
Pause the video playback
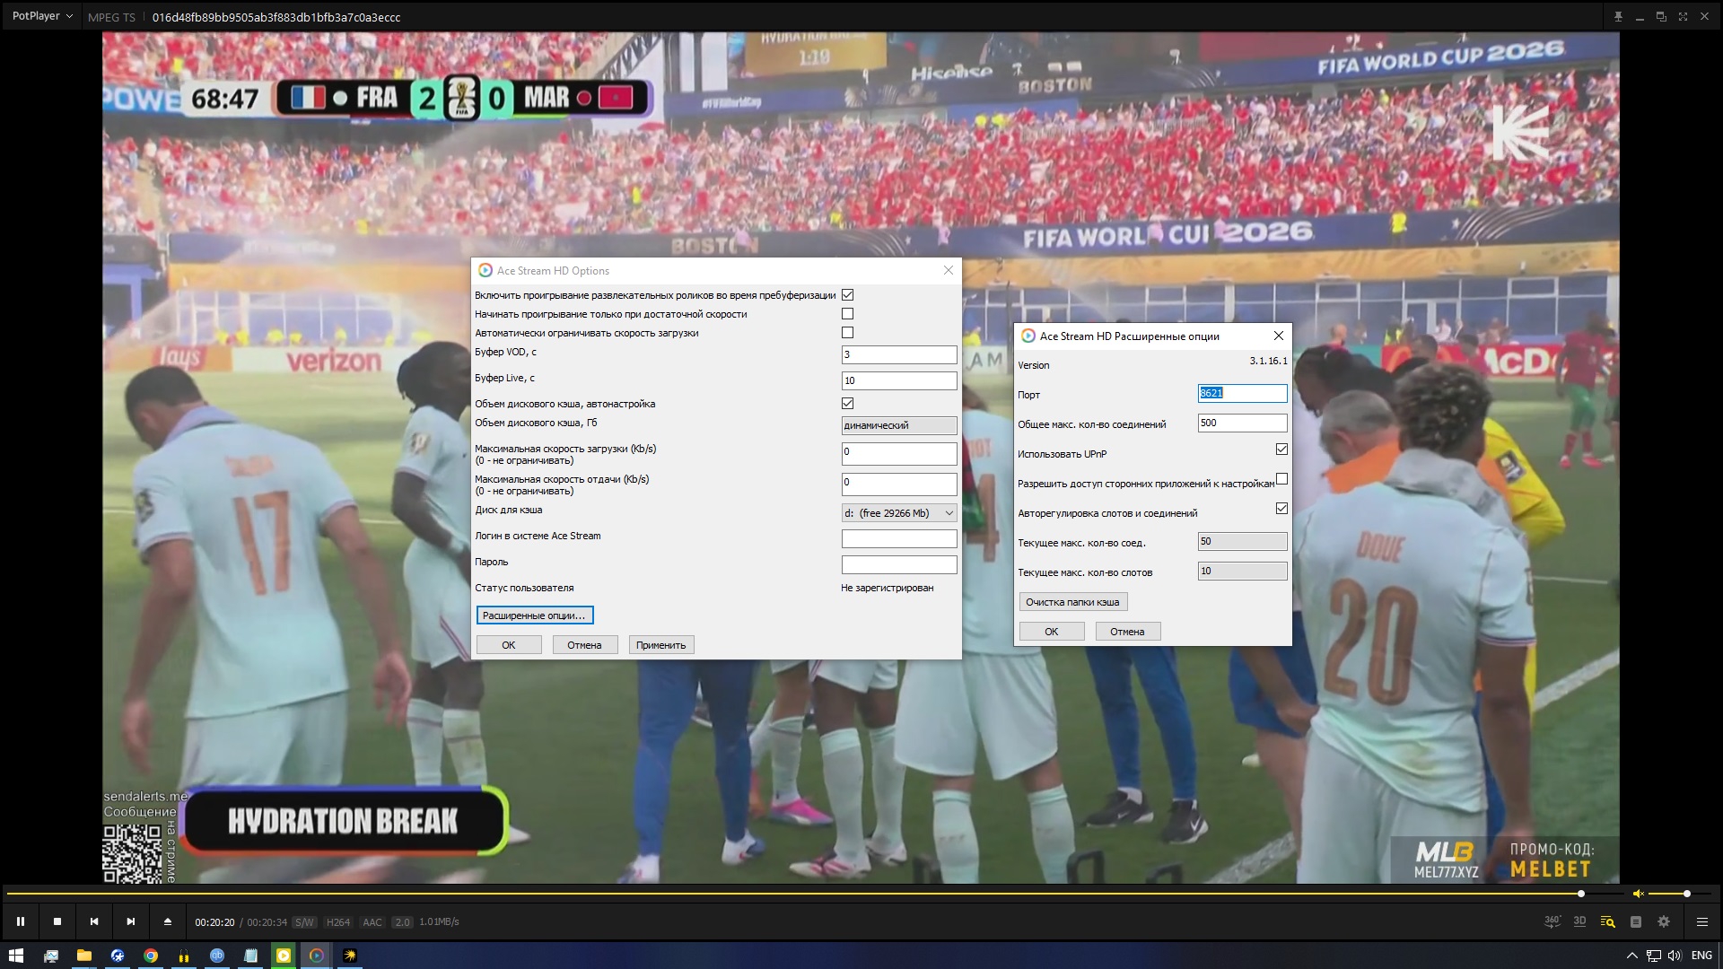point(21,921)
